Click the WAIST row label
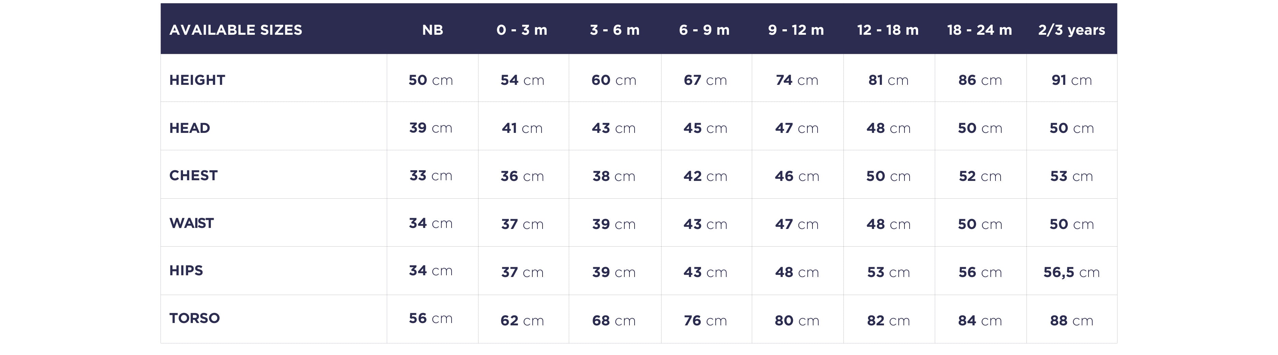Viewport: 1278px width, 355px height. [x=192, y=223]
